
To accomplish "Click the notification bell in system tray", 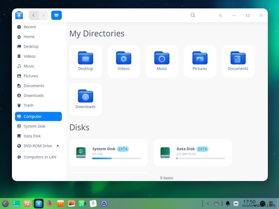I will tap(228, 203).
